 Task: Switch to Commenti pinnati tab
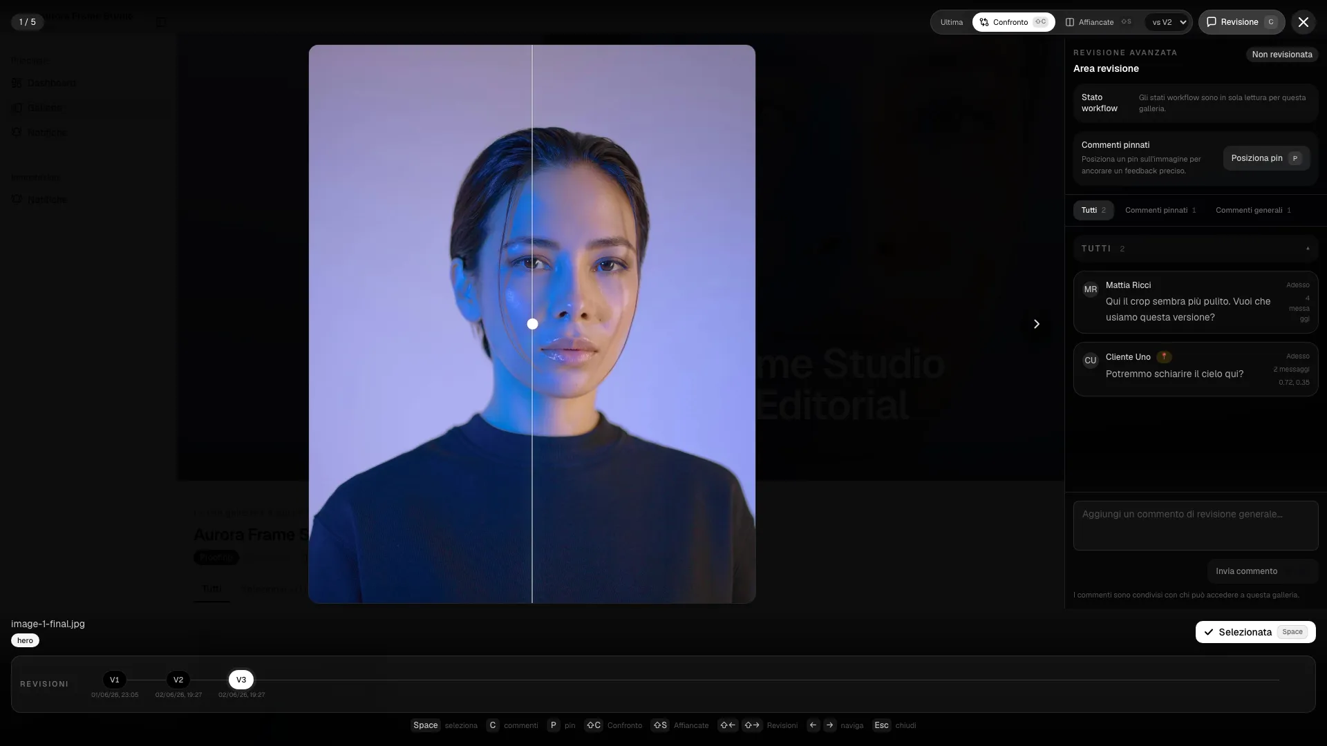click(x=1160, y=210)
